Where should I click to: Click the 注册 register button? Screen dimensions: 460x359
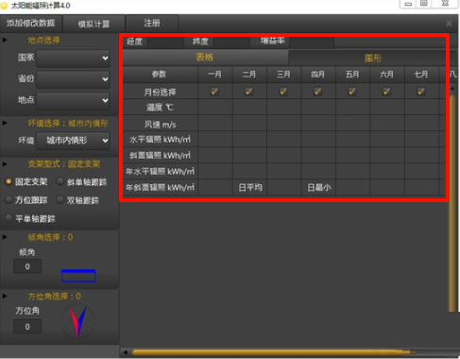[x=152, y=24]
